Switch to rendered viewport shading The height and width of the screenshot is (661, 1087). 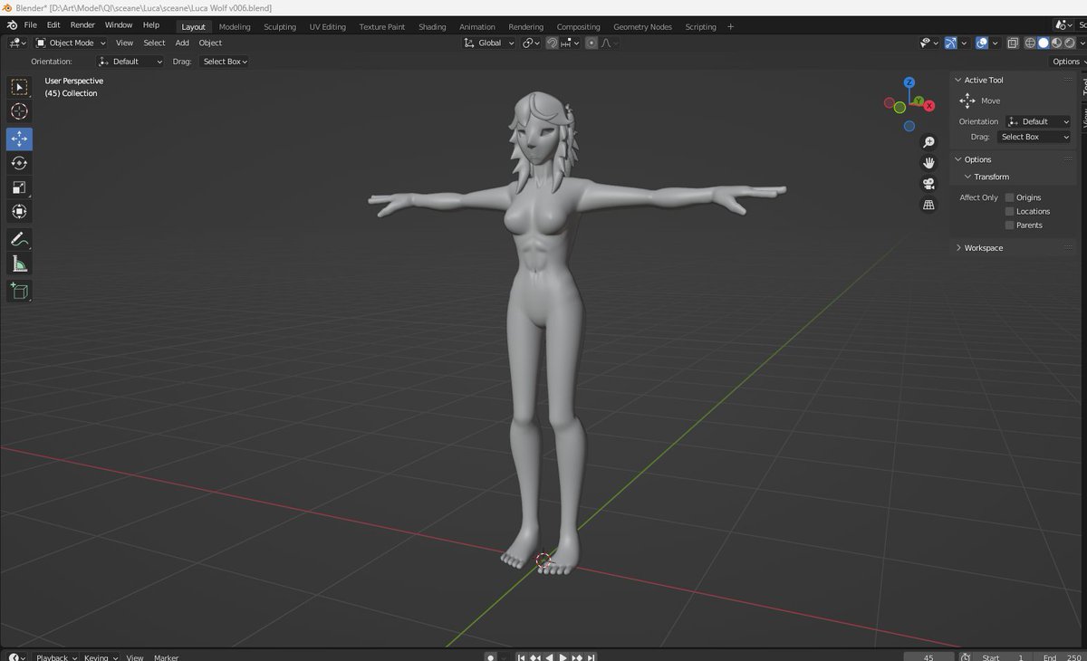coord(1070,43)
